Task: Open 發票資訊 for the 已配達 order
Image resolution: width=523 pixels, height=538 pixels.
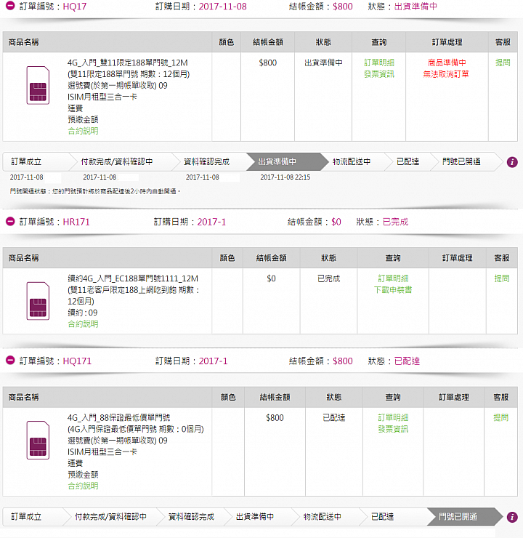Action: coord(393,429)
